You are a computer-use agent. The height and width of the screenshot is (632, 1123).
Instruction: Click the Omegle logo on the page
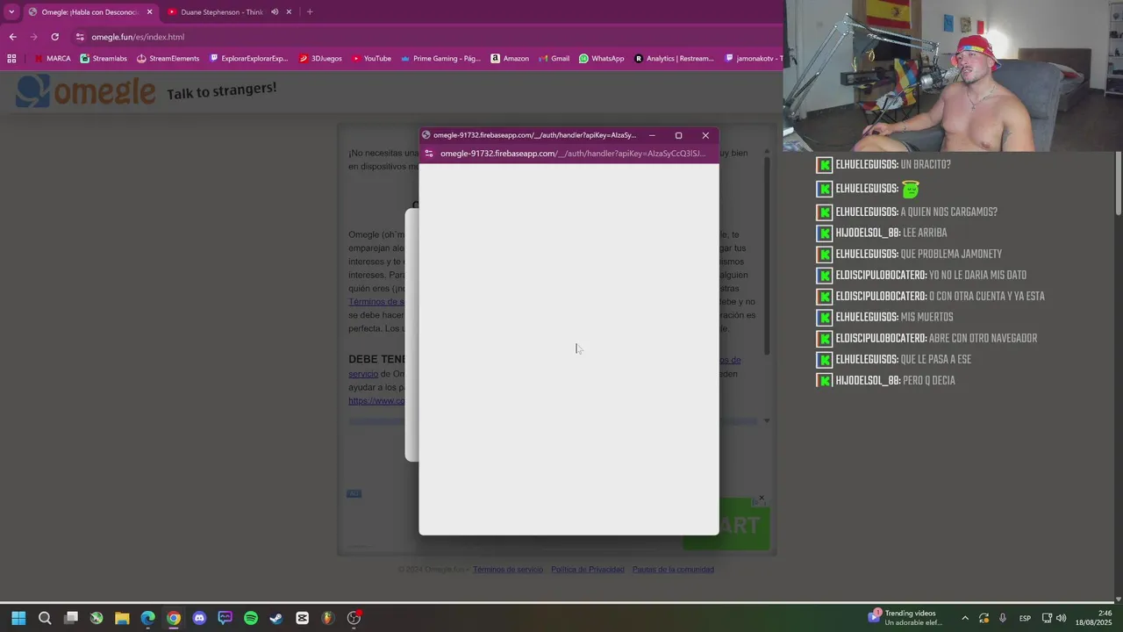click(86, 91)
